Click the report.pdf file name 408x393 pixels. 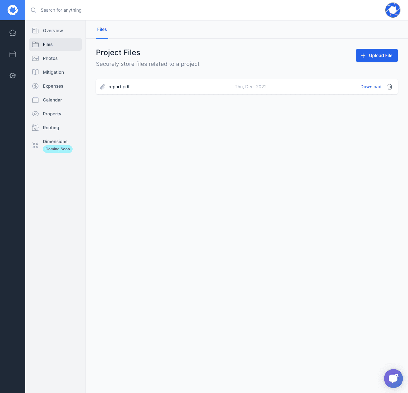[x=119, y=87]
